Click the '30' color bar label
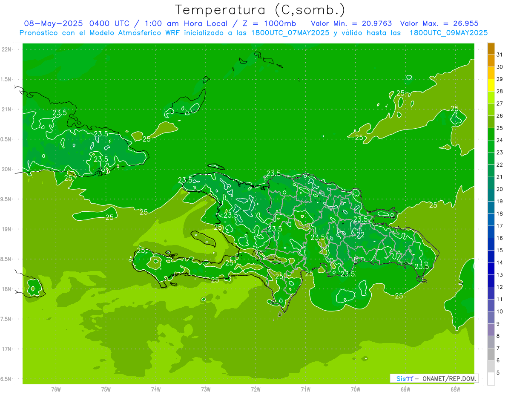Image resolution: width=511 pixels, height=395 pixels. point(500,67)
